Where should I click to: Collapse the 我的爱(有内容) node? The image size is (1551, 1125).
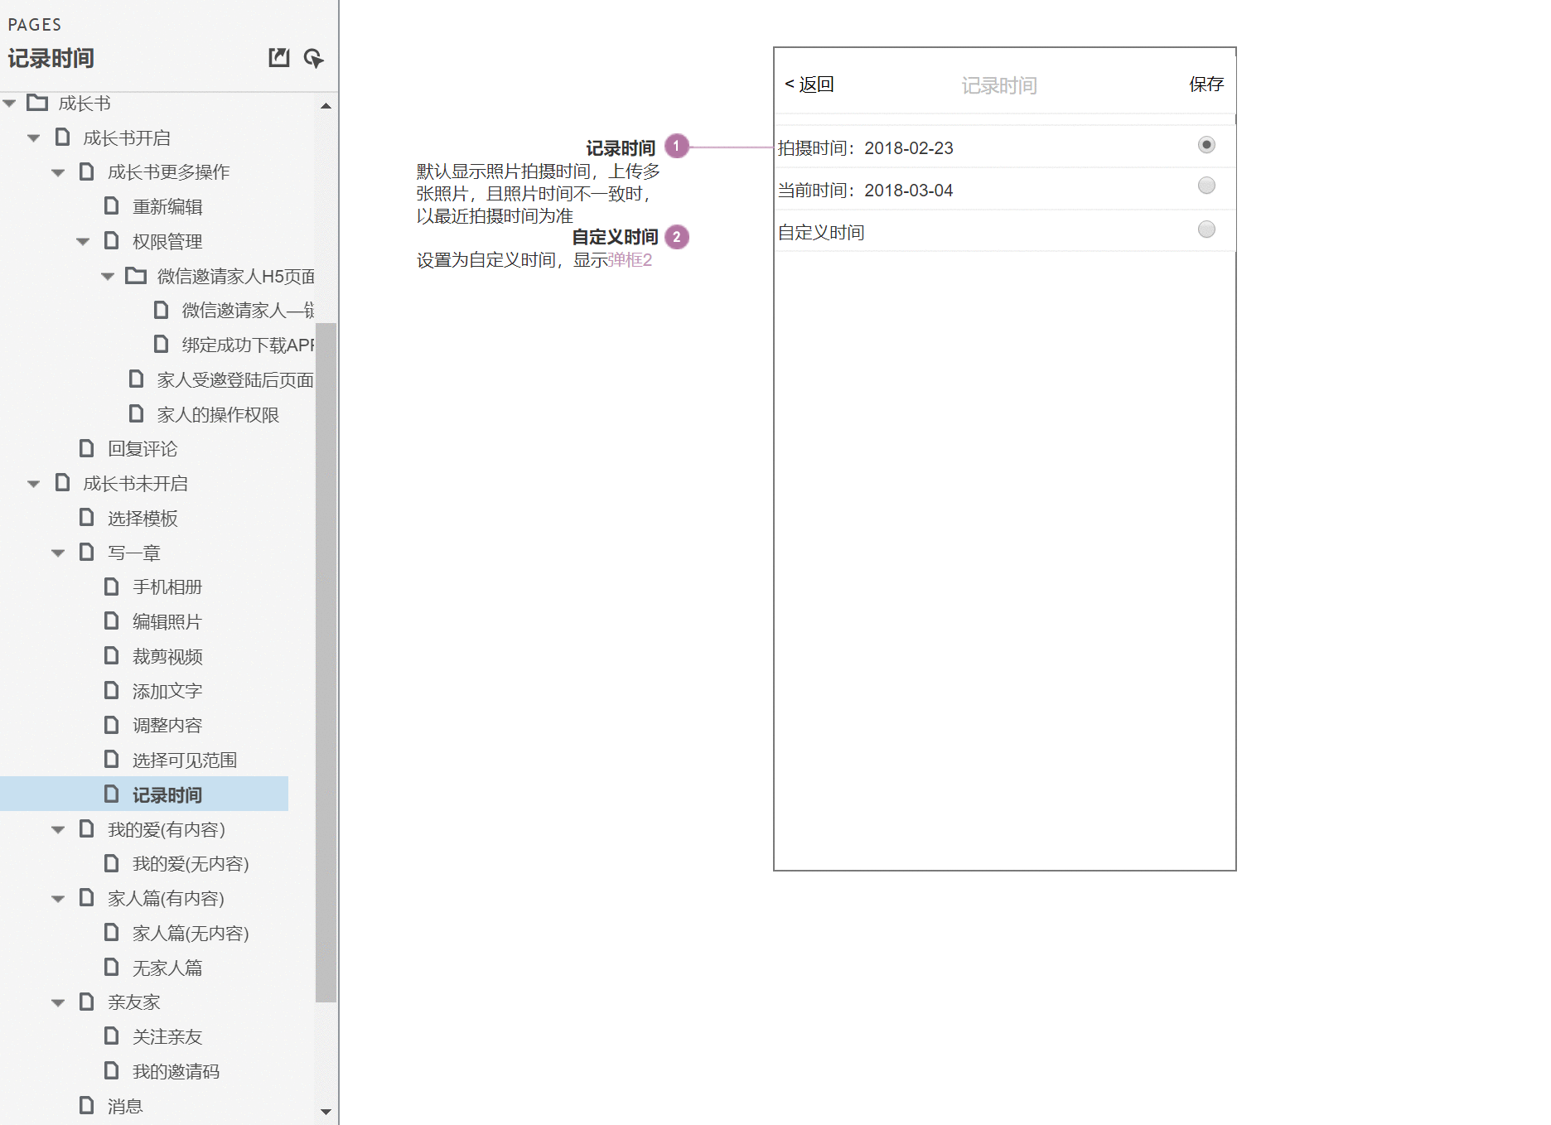[x=59, y=830]
